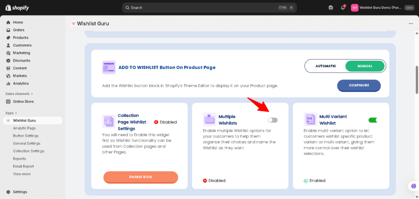Open the notifications bell
The width and height of the screenshot is (419, 199).
point(343,8)
